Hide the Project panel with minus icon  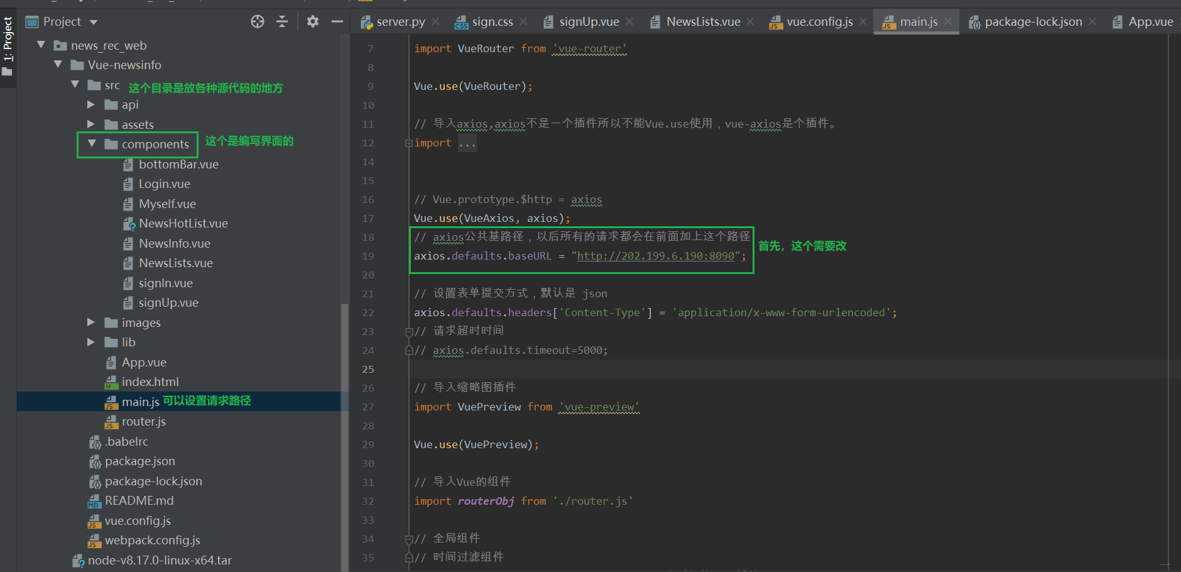coord(337,21)
